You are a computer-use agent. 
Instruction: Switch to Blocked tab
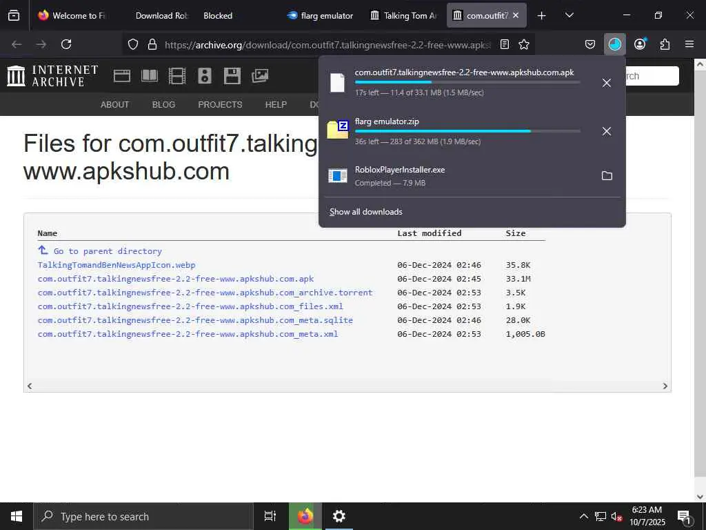pyautogui.click(x=218, y=15)
